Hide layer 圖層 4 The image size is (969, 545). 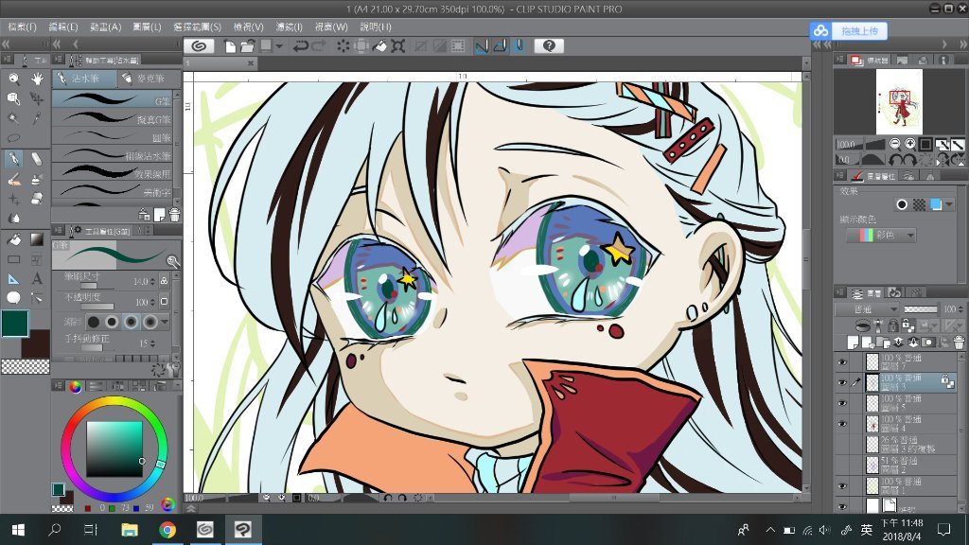point(841,424)
